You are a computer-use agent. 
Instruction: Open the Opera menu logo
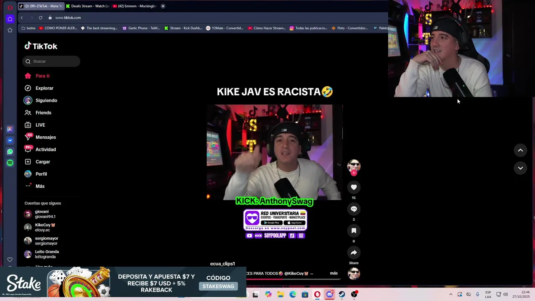[10, 7]
